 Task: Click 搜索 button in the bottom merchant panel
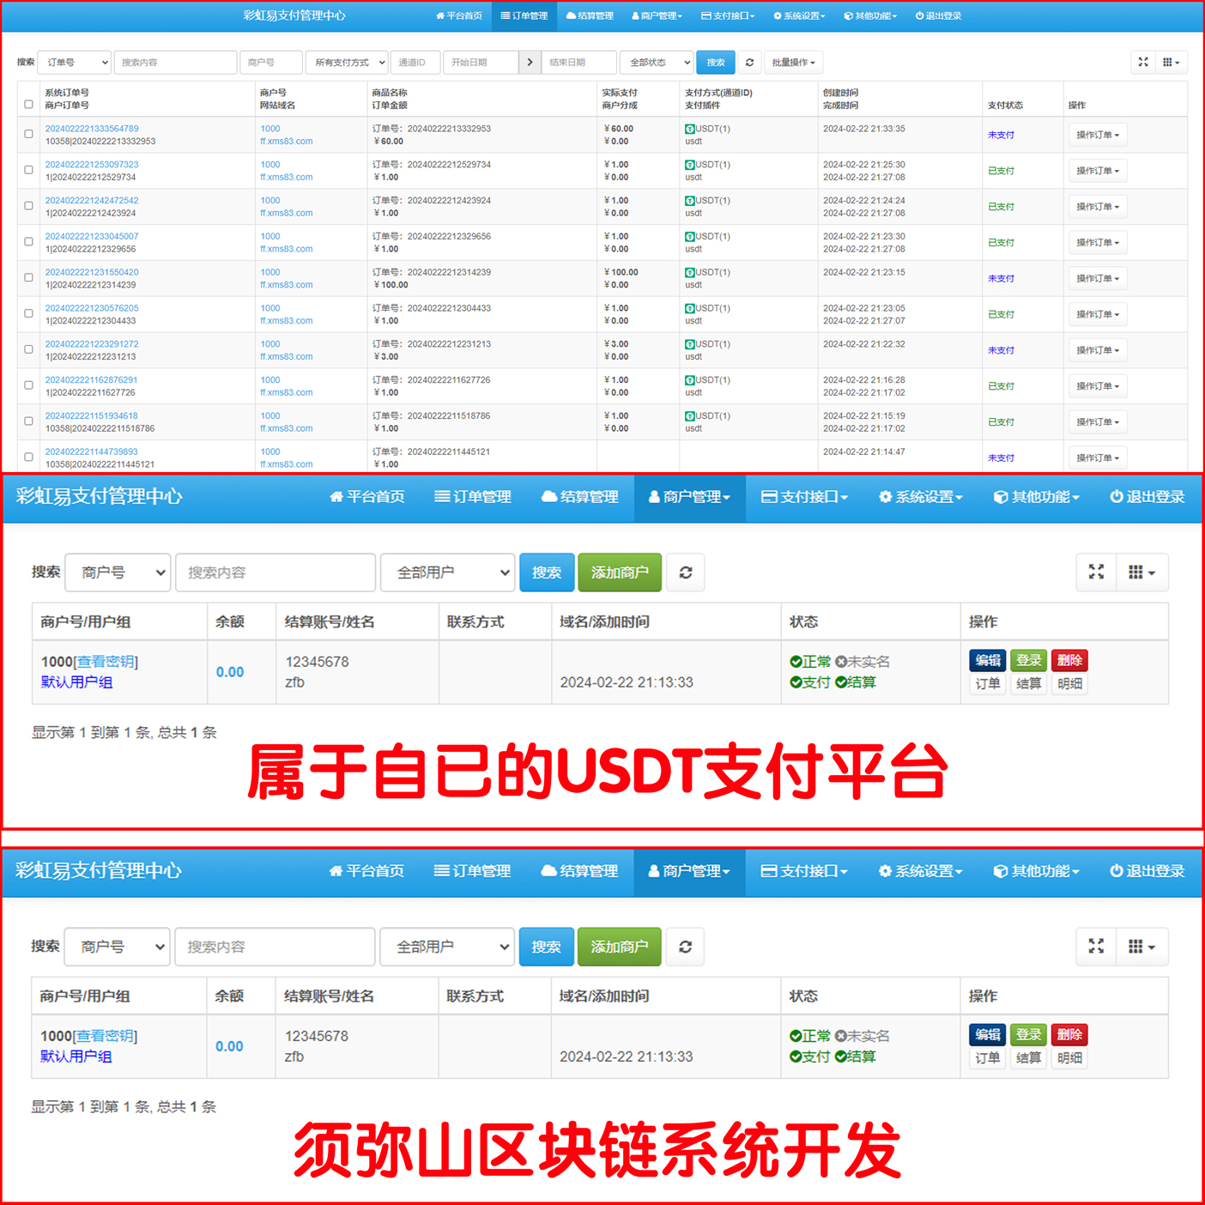coord(546,947)
